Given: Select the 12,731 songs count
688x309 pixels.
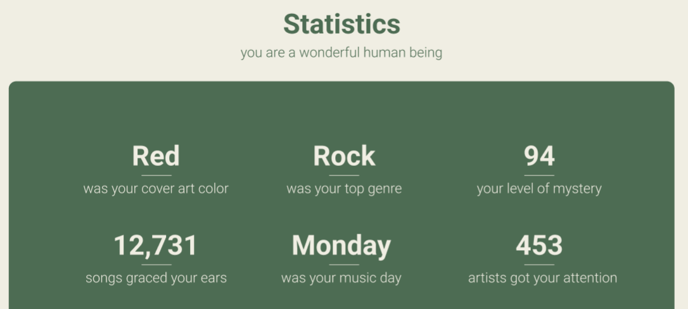Looking at the screenshot, I should pos(156,246).
